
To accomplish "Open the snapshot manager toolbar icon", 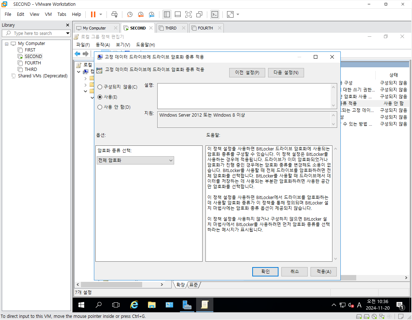I will pyautogui.click(x=151, y=14).
